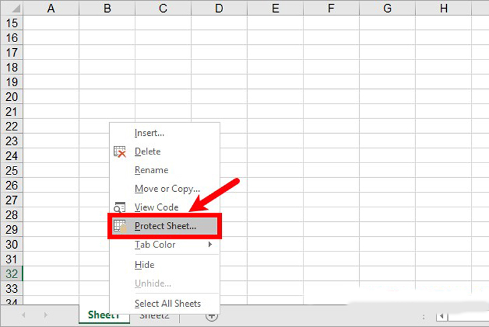Select column F header
Image resolution: width=489 pixels, height=327 pixels.
point(332,8)
